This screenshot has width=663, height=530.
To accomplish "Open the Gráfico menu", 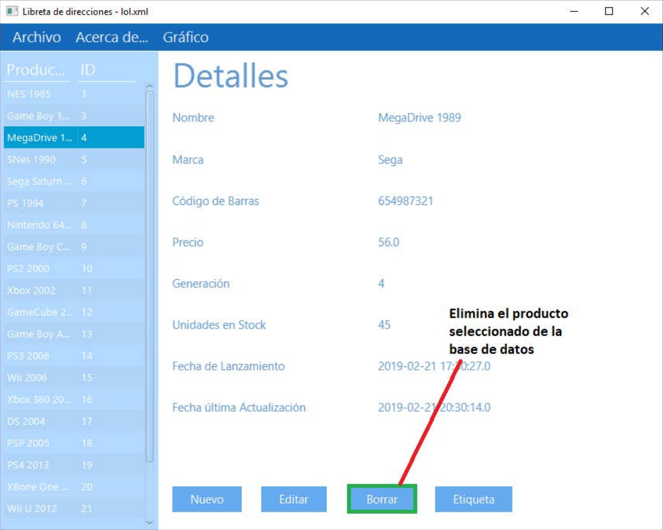I will (186, 37).
